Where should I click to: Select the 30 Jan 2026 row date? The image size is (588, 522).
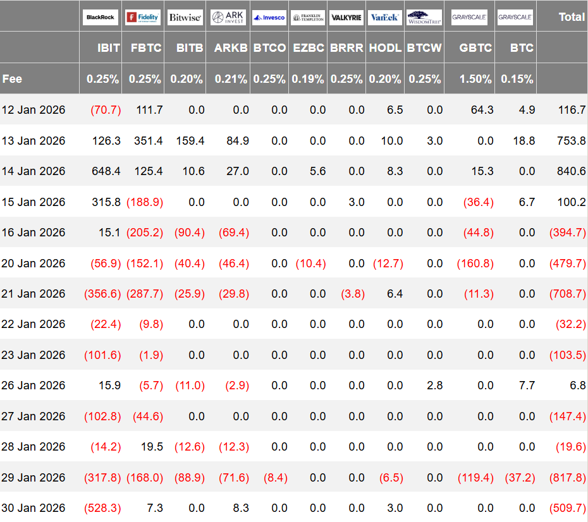click(x=34, y=507)
